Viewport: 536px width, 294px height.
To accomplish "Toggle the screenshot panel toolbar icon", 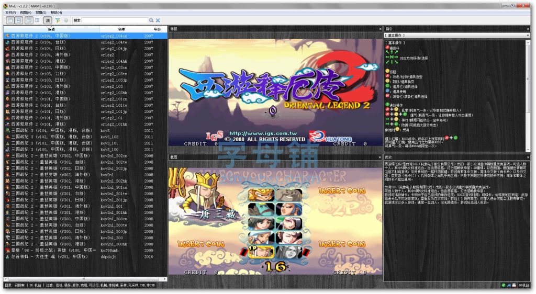I will click(x=19, y=20).
